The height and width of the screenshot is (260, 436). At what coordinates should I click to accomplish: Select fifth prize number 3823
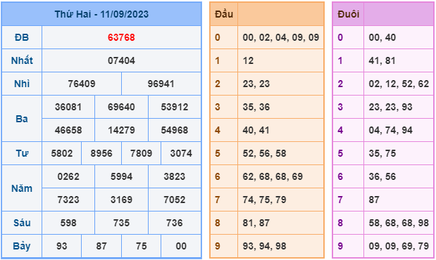pos(175,176)
